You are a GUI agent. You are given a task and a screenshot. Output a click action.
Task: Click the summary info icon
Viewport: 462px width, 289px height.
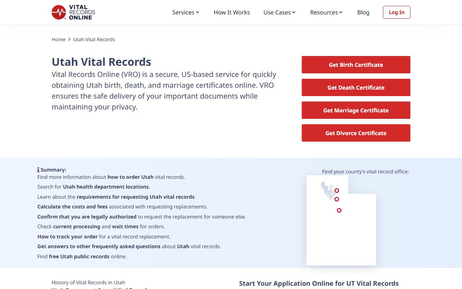[x=38, y=170]
